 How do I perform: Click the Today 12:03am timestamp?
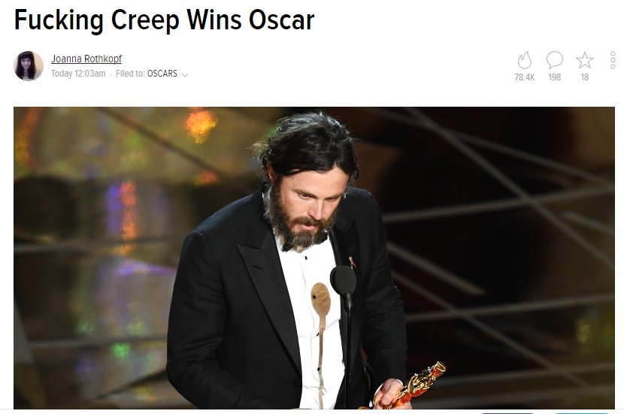coord(78,74)
